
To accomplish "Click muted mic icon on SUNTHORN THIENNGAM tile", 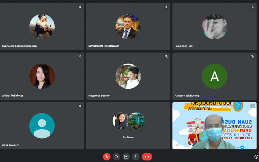I will (166, 7).
